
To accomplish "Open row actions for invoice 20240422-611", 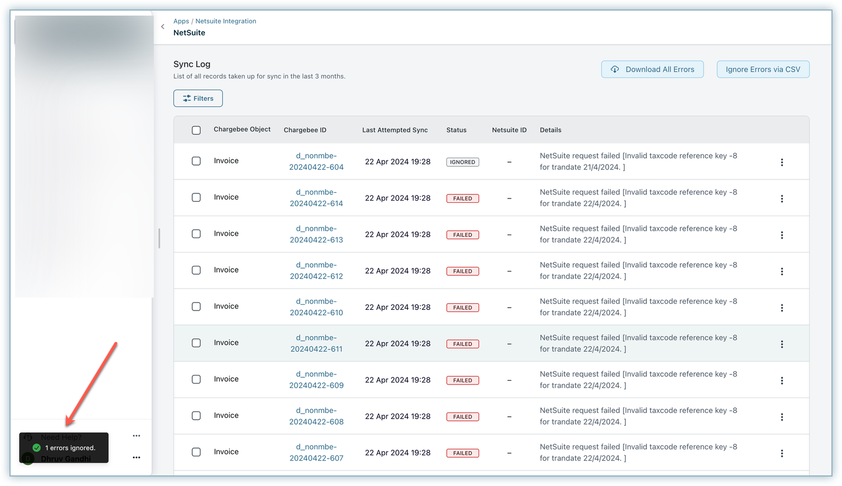I will [782, 344].
